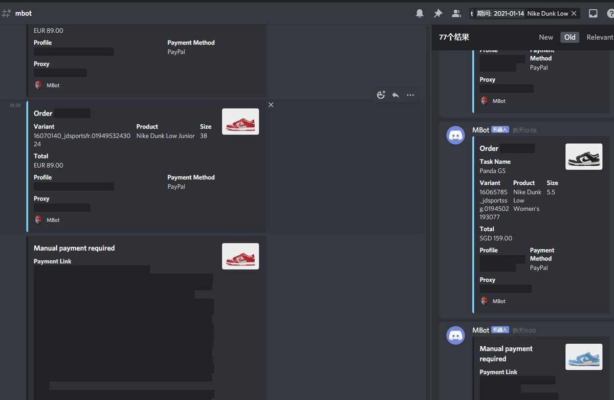The width and height of the screenshot is (614, 400).
Task: Click size 38 in the 18:39 order
Action: (x=204, y=136)
